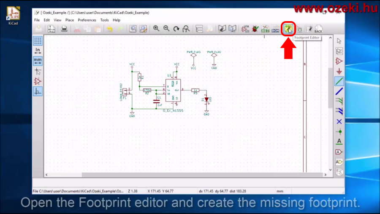This screenshot has height=214, width=380.
Task: Generate netlist with NET icon
Action: pos(266,29)
